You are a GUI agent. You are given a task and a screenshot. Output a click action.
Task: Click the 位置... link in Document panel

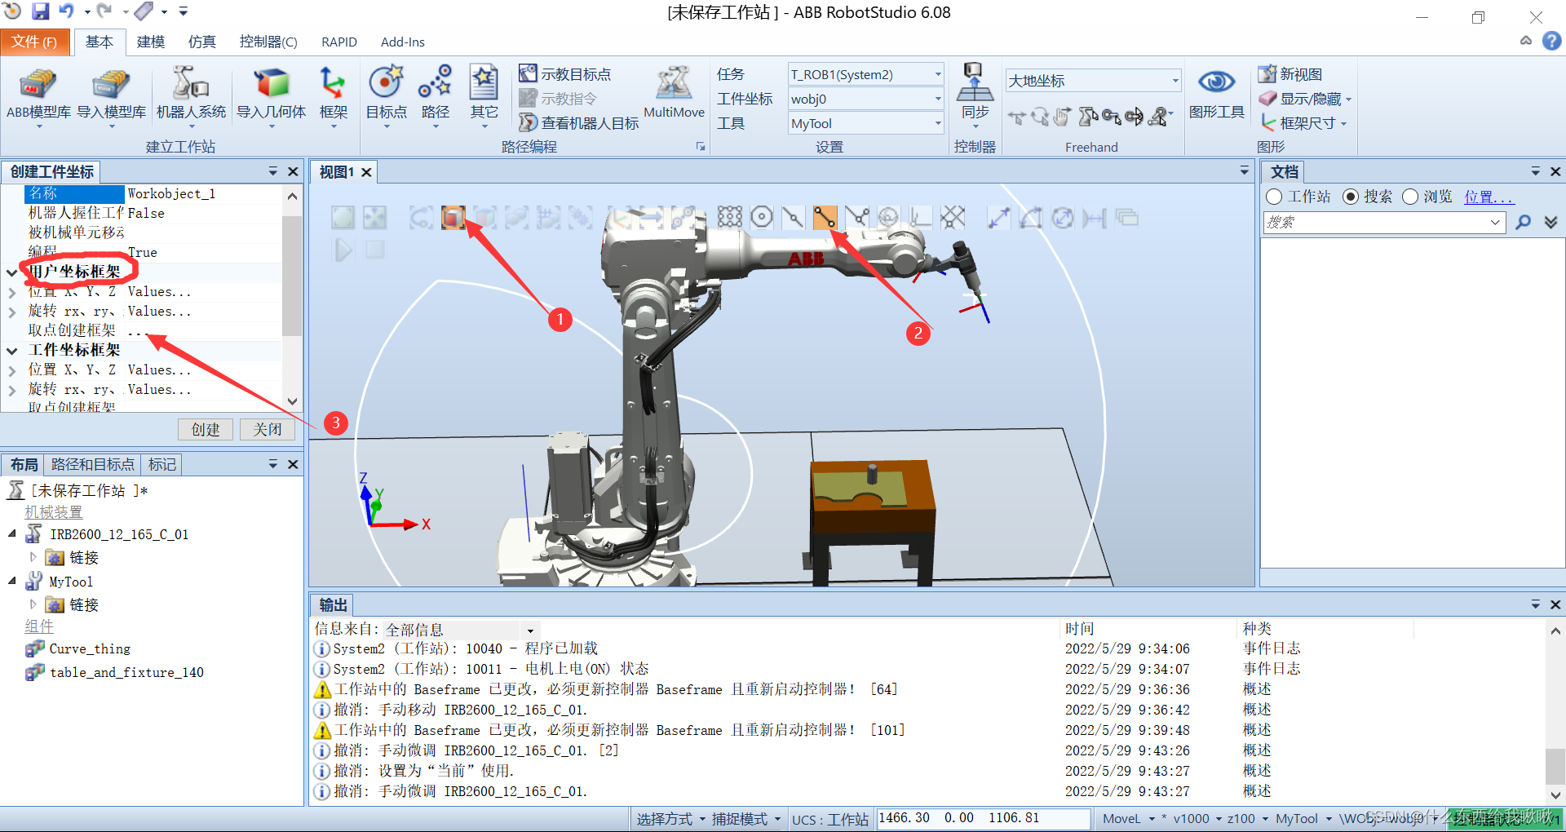pos(1488,197)
